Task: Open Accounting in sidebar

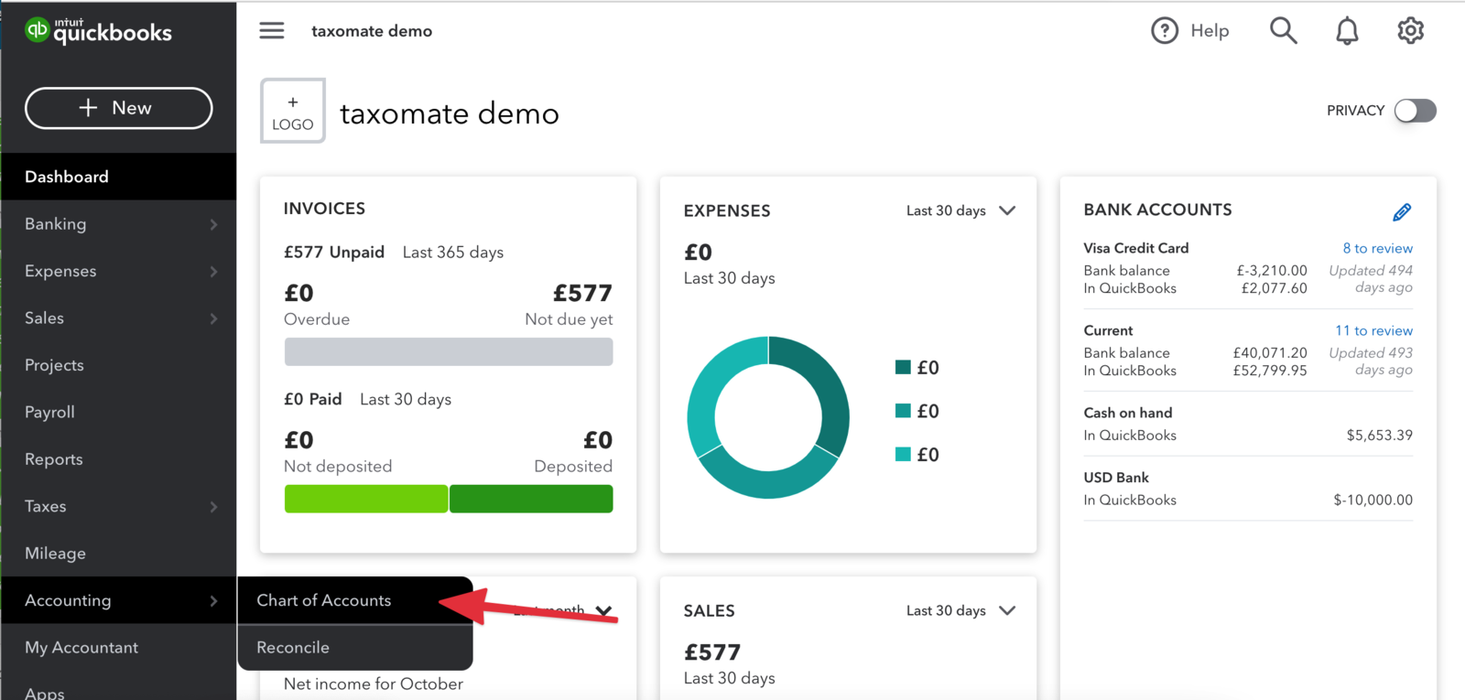Action: click(x=119, y=601)
